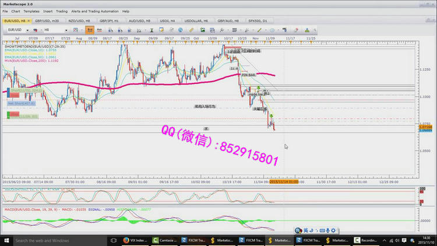Click the eraser tool icon
Viewport: 437px width, 246px height.
(296, 29)
